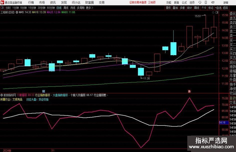236x152 pixels.
Task: Open the 交易 menu
Action: tap(102, 2)
